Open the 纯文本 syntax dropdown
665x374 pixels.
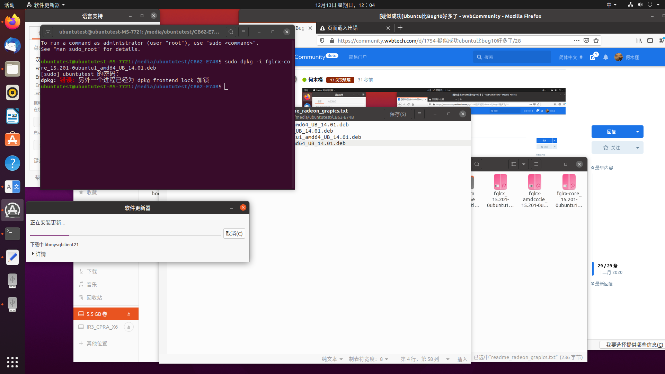(332, 359)
